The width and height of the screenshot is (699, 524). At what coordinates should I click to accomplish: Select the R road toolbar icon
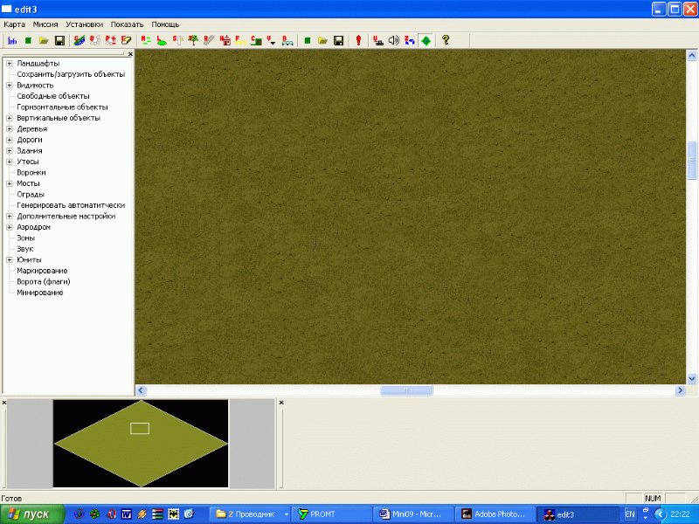click(x=209, y=40)
